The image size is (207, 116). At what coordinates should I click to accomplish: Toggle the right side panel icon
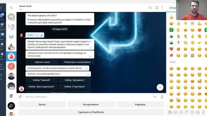[157, 8]
